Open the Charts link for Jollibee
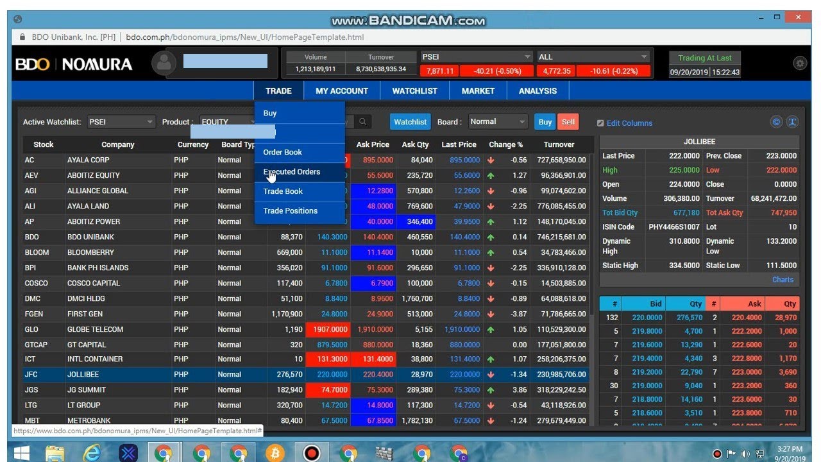The width and height of the screenshot is (821, 462). [x=783, y=280]
